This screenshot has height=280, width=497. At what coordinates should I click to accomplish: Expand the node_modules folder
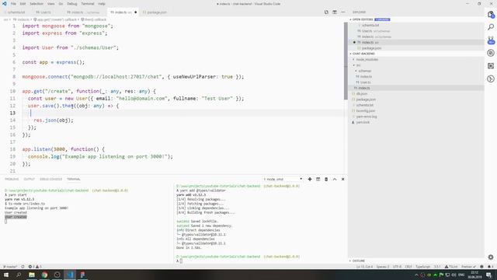coord(367,59)
